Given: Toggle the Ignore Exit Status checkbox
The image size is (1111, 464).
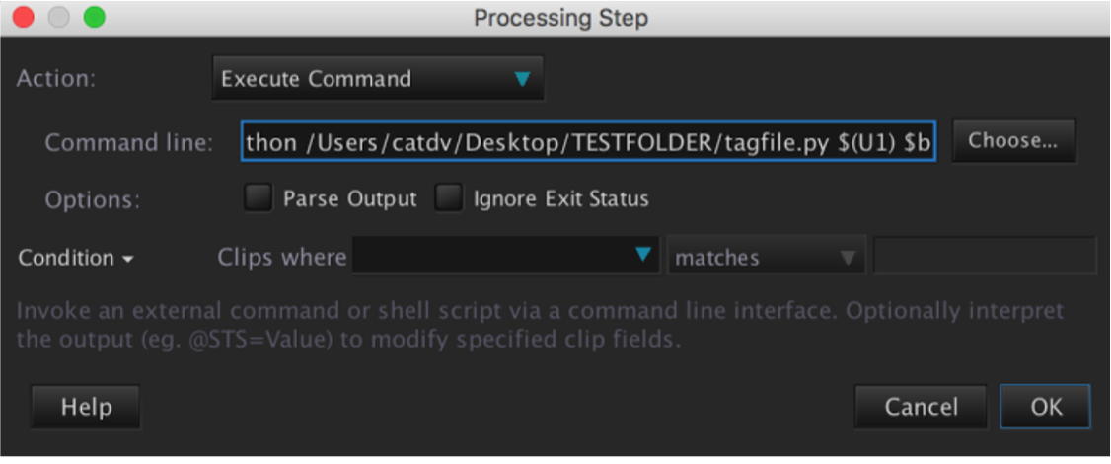Looking at the screenshot, I should pos(450,198).
